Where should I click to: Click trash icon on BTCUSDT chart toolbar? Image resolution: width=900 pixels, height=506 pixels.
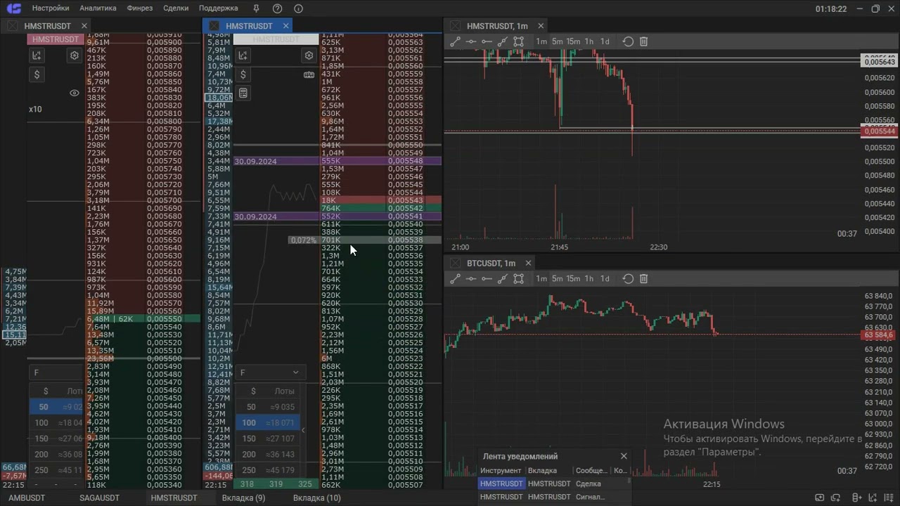click(643, 278)
